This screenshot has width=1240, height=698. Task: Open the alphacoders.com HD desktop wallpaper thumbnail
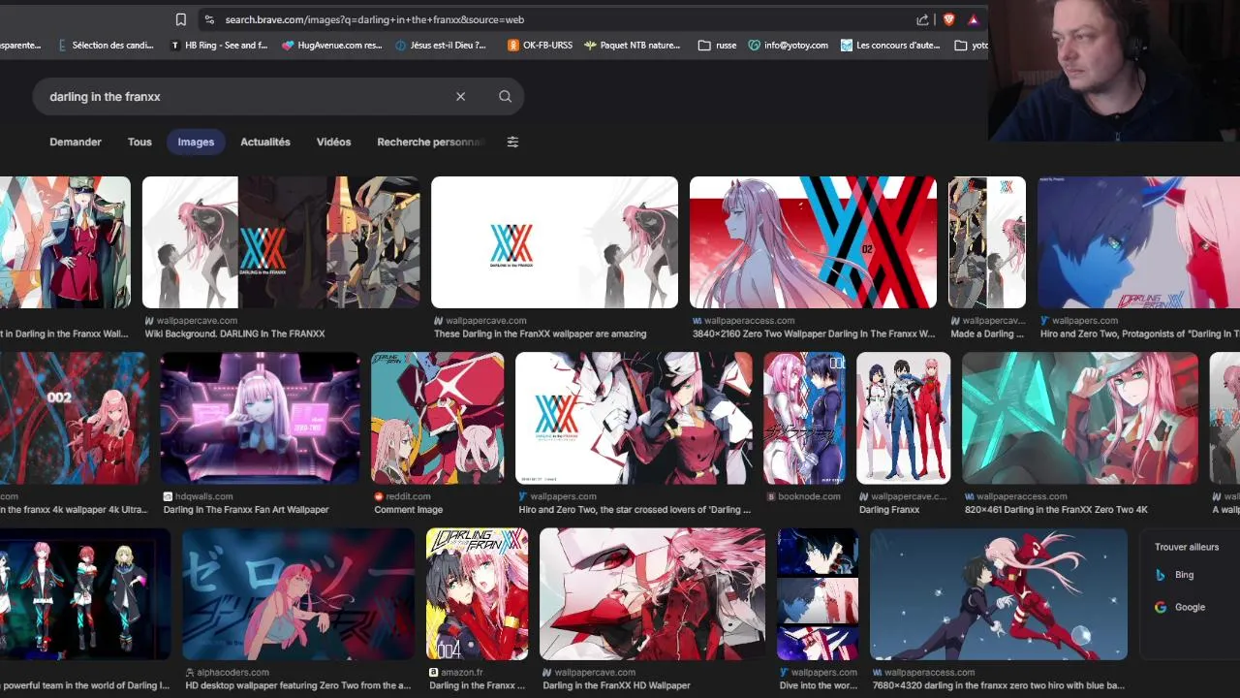[298, 594]
